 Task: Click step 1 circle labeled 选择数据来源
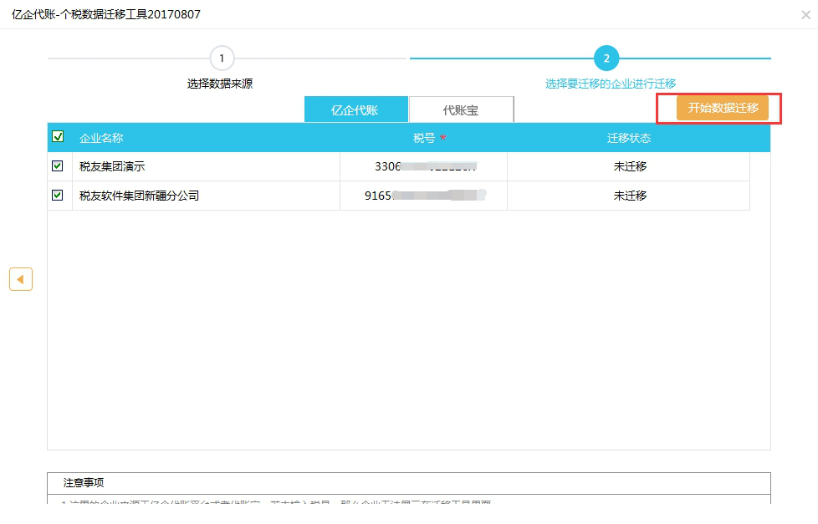tap(222, 59)
